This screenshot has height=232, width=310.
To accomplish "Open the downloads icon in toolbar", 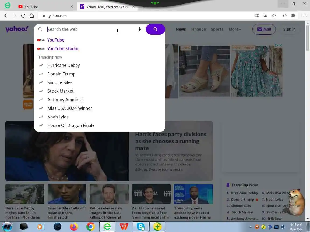I will 265,16.
